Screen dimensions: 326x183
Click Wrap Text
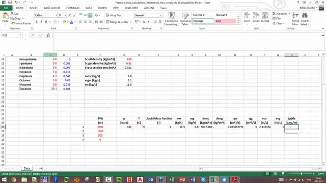click(x=114, y=15)
